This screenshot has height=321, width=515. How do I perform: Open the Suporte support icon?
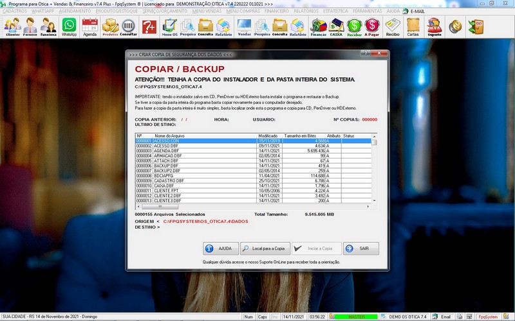click(434, 27)
